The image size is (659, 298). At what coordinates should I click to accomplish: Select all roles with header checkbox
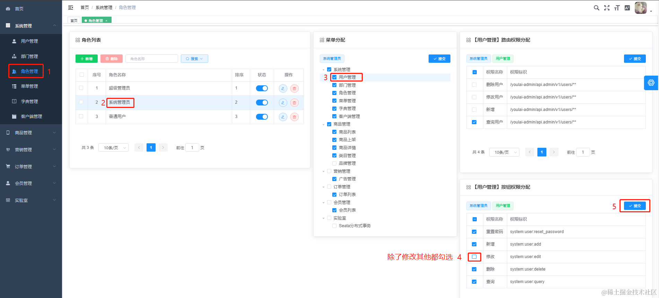coord(82,75)
